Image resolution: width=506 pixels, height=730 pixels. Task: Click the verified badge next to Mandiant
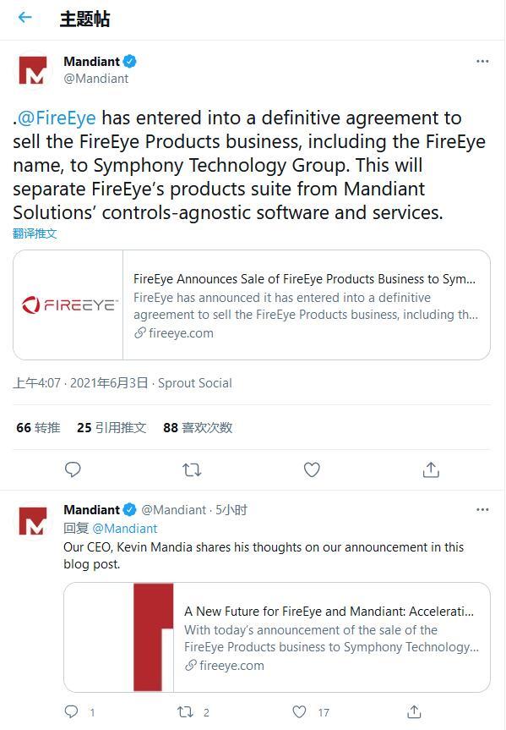point(131,61)
